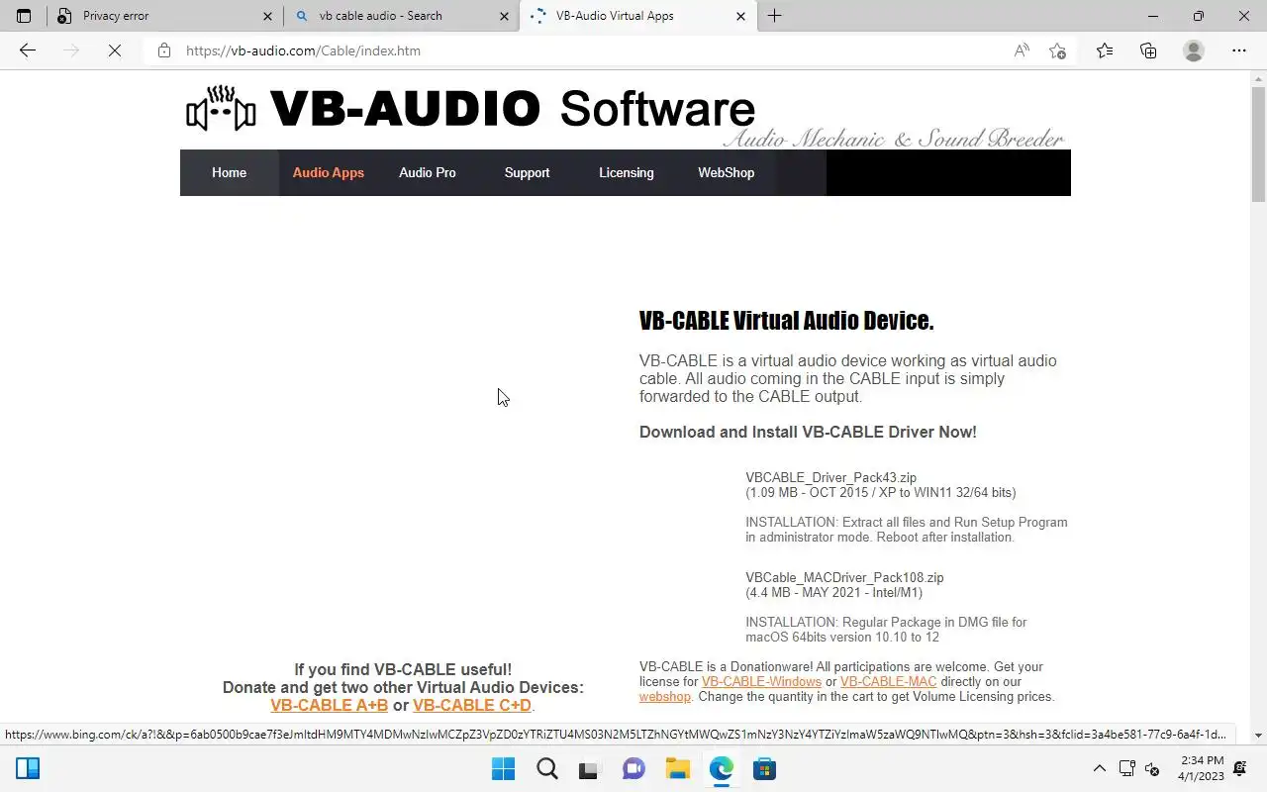Open Edge Settings and more menu
1267x792 pixels.
1239,50
